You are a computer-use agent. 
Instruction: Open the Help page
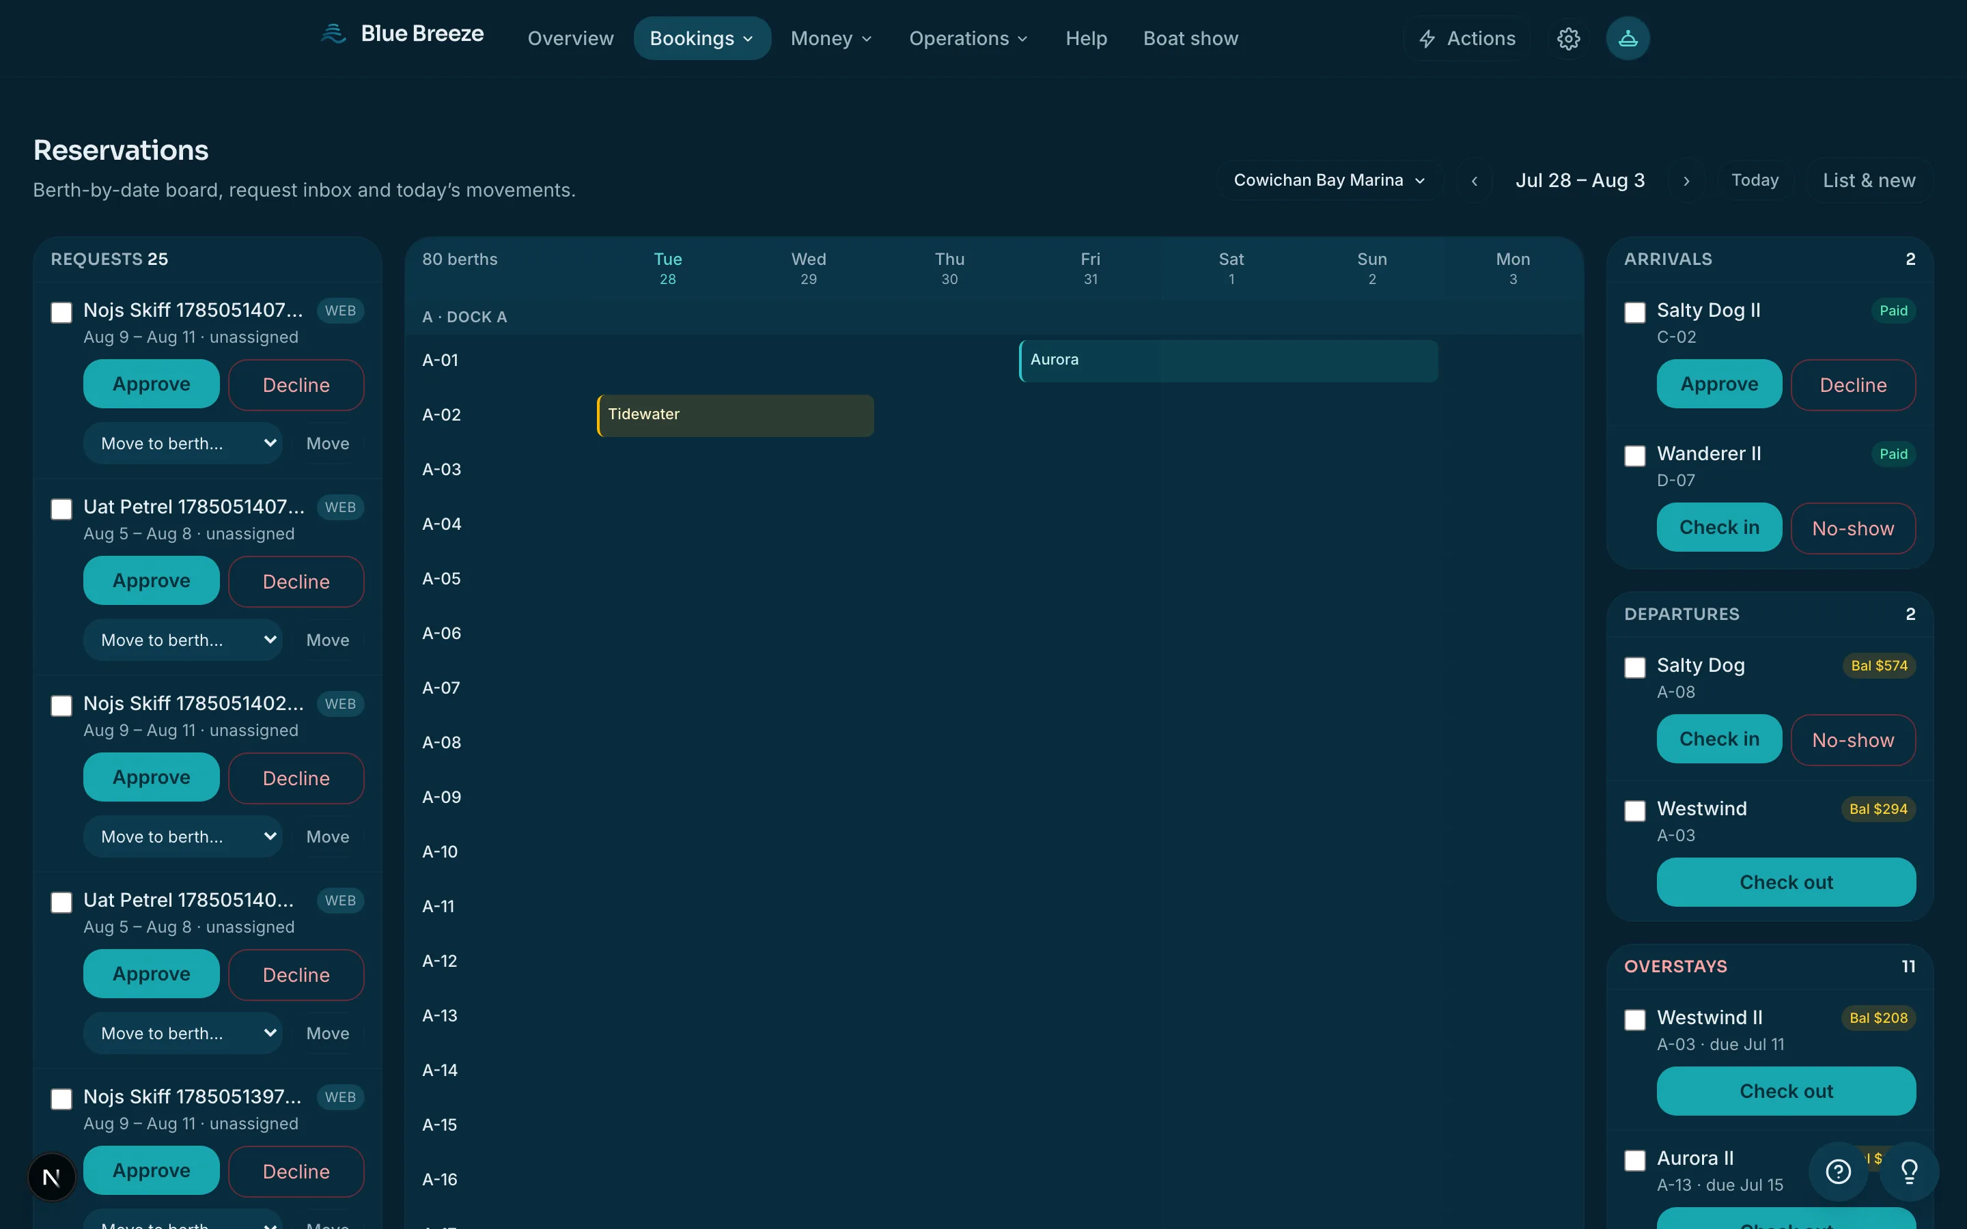point(1086,38)
